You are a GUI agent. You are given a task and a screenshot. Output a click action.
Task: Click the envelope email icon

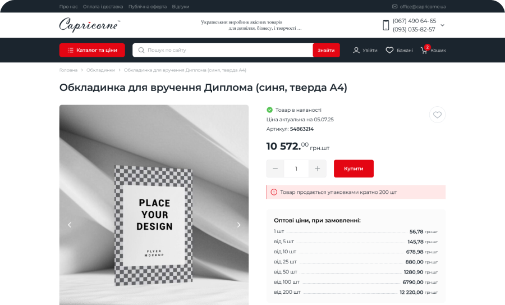tap(394, 6)
